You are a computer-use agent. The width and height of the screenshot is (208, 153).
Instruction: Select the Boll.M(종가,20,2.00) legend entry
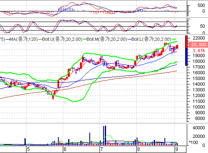(x=106, y=39)
